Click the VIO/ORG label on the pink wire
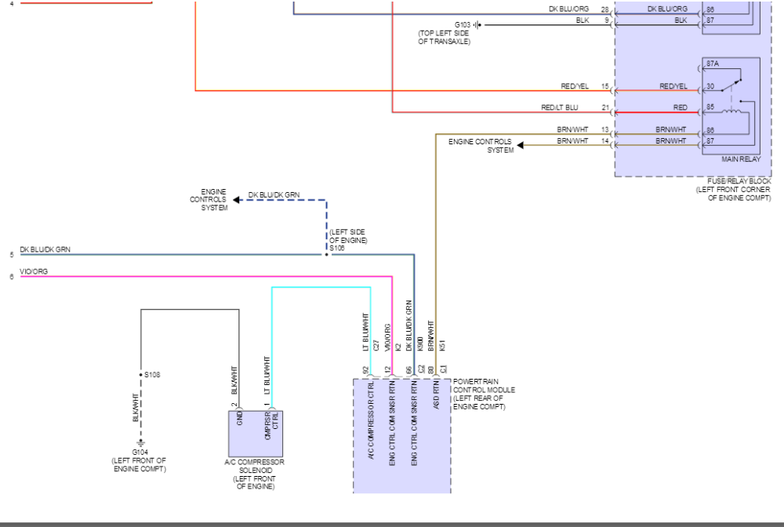The height and width of the screenshot is (527, 784). click(x=34, y=271)
